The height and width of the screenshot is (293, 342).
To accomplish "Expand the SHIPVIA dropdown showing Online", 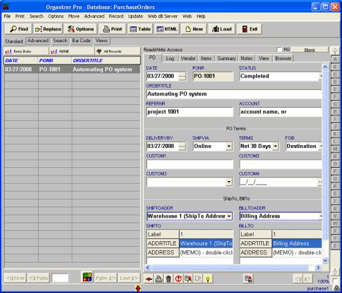I will tap(229, 146).
